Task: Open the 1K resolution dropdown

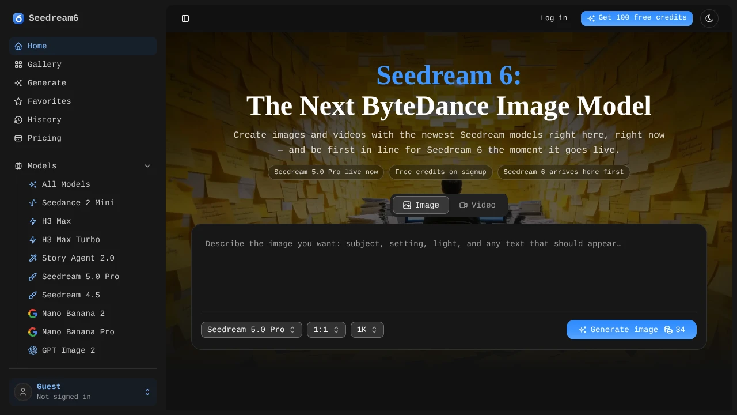Action: (x=367, y=330)
